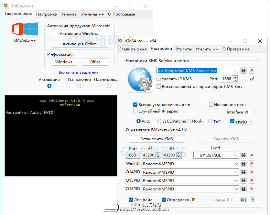
Task: Click the green checkmark next to Port field
Action: 252,79
